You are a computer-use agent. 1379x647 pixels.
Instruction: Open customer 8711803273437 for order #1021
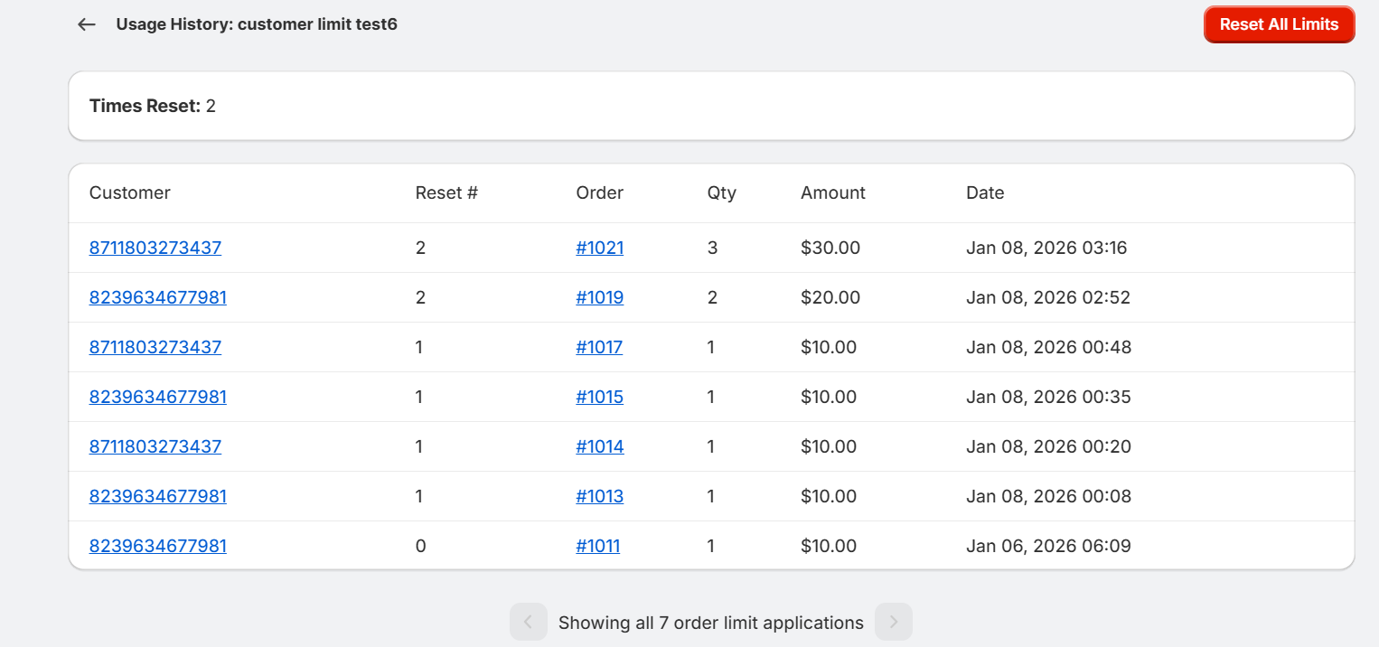point(155,248)
